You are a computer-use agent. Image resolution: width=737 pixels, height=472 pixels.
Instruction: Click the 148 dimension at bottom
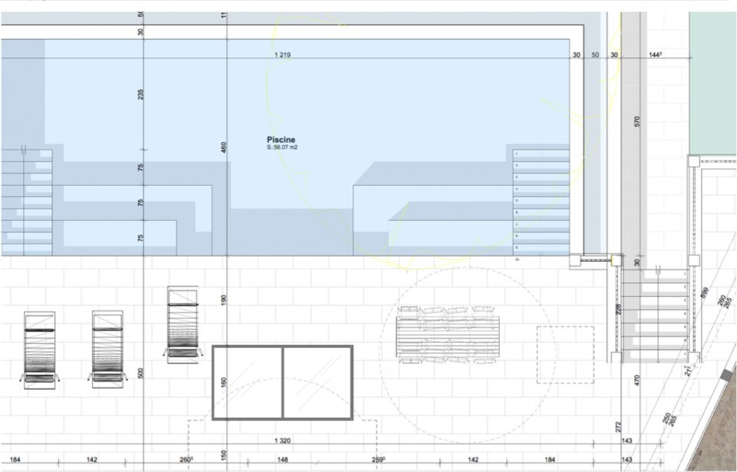point(283,460)
